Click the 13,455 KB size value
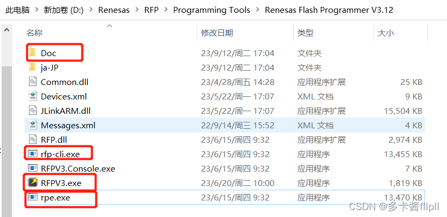The height and width of the screenshot is (217, 447). pyautogui.click(x=403, y=154)
